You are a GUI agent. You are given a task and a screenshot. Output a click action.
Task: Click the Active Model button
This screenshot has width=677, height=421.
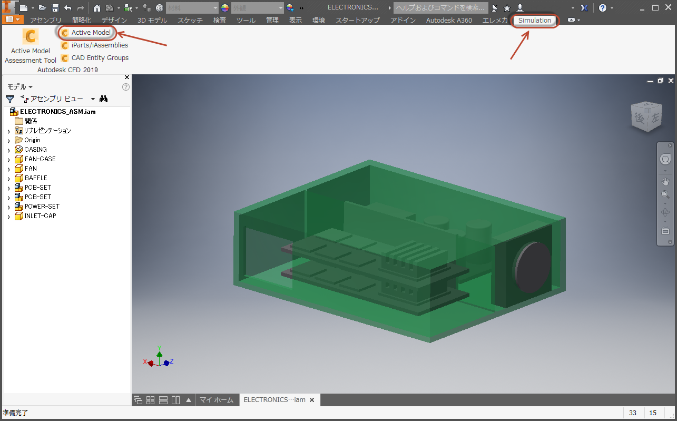click(x=91, y=33)
